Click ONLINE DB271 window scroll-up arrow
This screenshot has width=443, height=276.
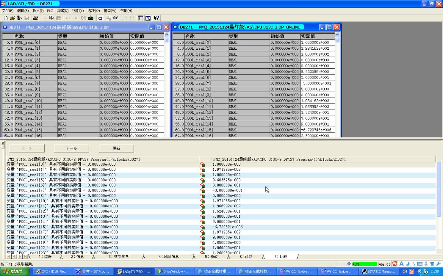click(337, 35)
